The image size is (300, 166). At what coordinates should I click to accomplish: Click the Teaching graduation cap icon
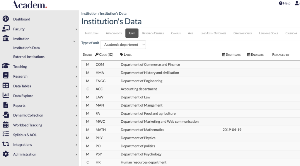click(6, 66)
